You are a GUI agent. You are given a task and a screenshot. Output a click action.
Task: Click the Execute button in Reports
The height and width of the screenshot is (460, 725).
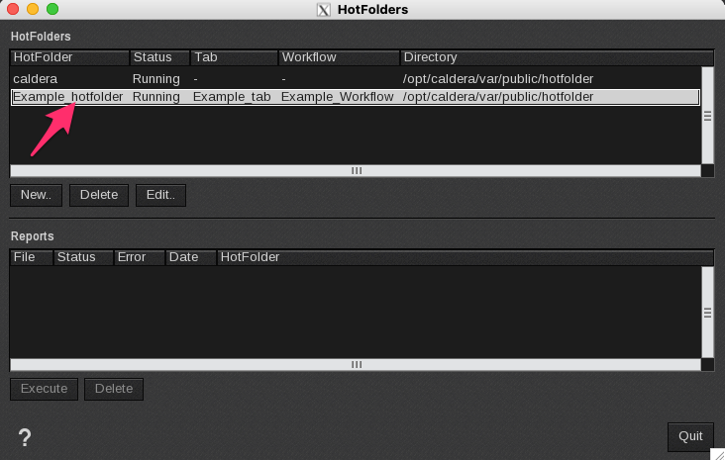44,389
